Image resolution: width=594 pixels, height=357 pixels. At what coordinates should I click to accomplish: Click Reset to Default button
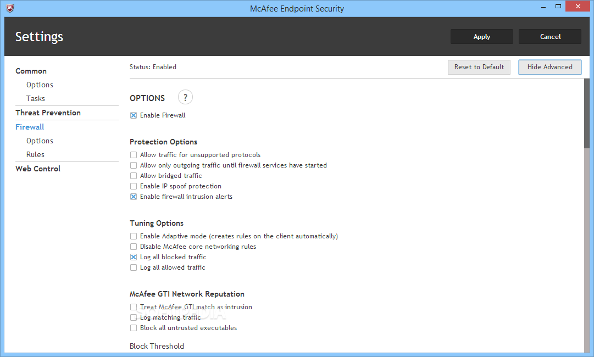[x=479, y=67]
